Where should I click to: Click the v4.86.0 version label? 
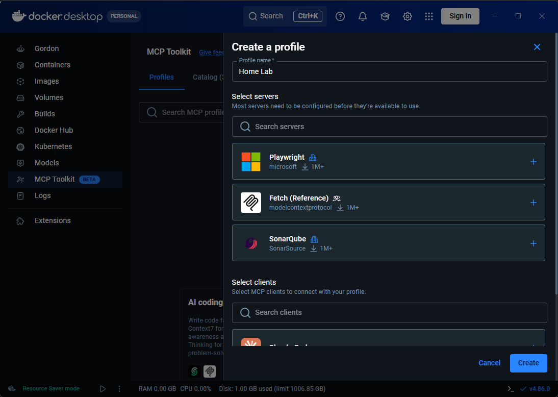[539, 389]
